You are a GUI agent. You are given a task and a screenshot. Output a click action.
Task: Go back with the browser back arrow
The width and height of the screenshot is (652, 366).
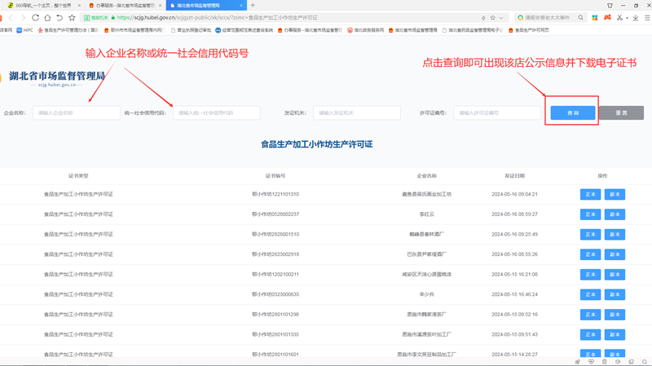(x=11, y=17)
